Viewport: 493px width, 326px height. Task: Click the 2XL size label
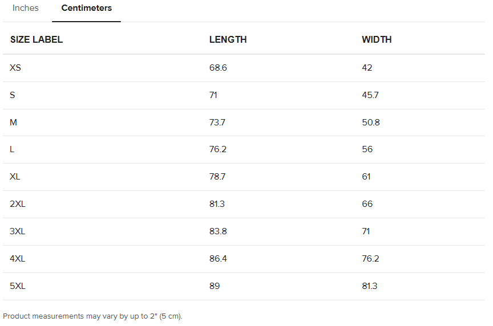(18, 204)
